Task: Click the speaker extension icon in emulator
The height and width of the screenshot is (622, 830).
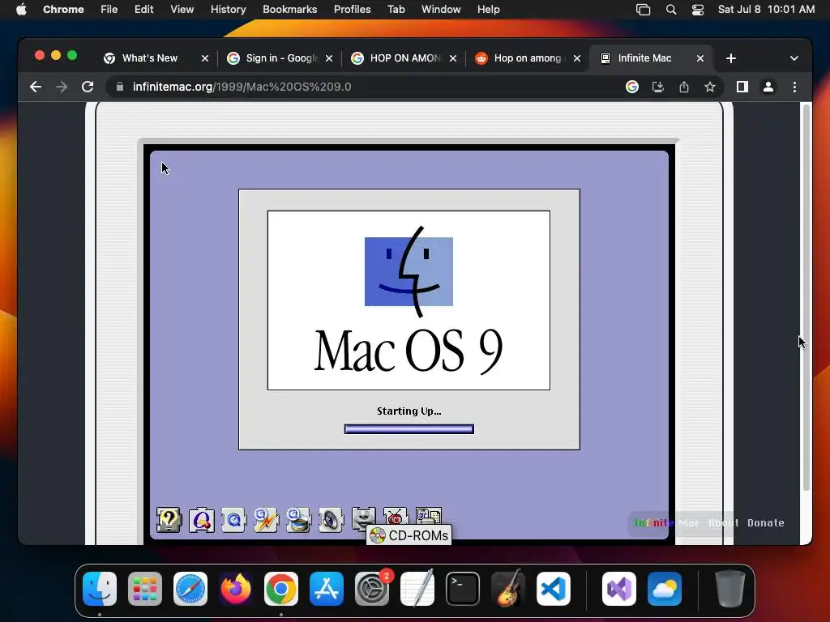Action: (331, 519)
